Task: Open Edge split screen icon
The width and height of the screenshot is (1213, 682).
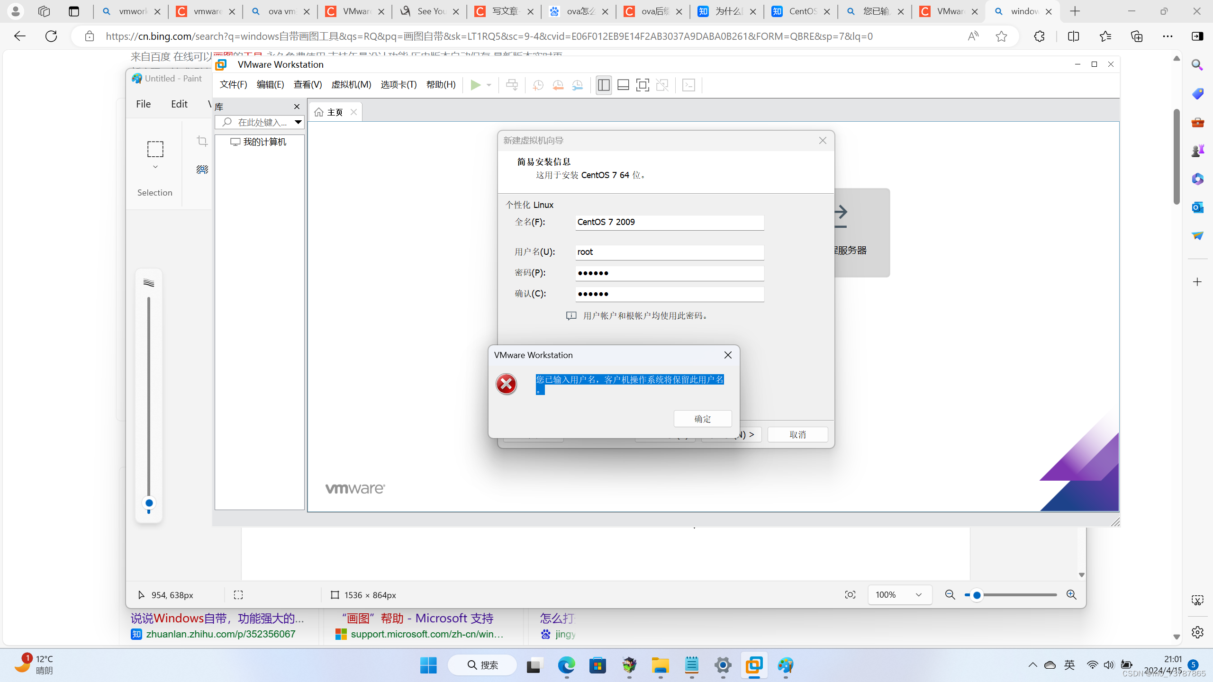Action: point(1073,36)
